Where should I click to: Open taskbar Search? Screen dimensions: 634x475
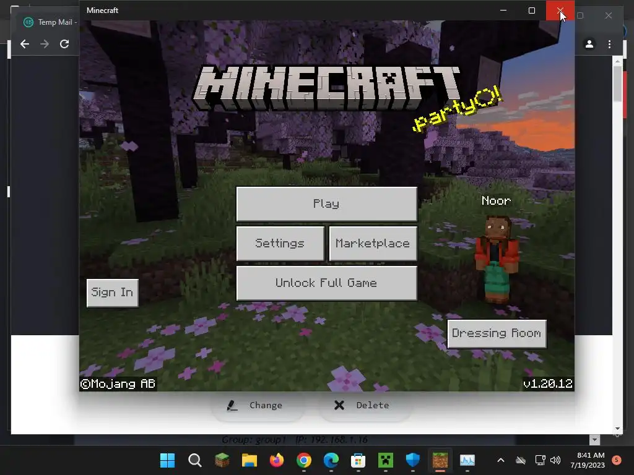point(194,460)
